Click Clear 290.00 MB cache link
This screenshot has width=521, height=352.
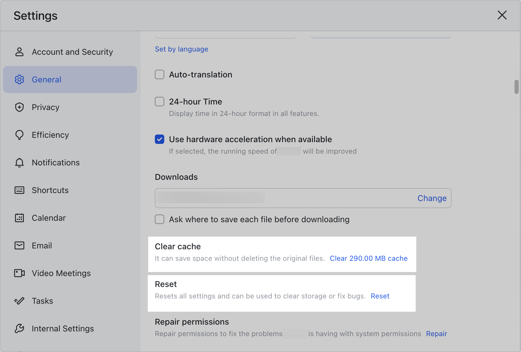pyautogui.click(x=369, y=258)
